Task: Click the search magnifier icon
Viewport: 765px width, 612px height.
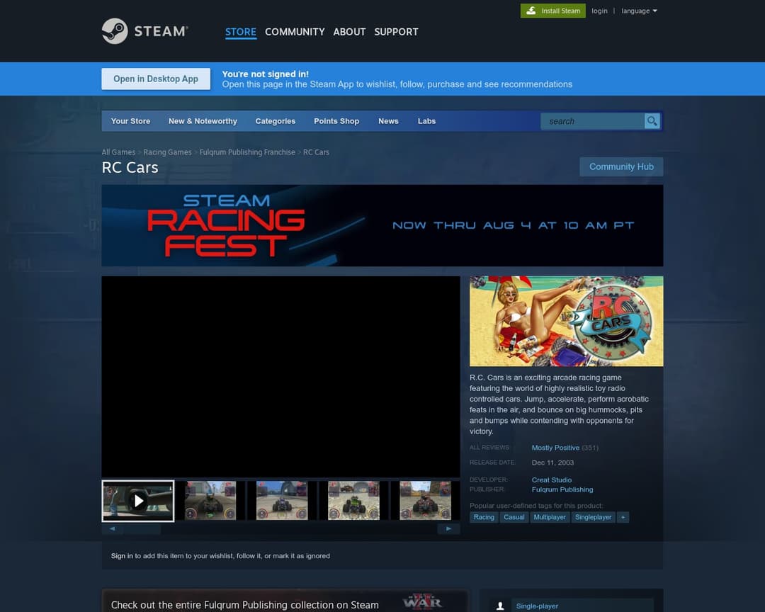Action: click(652, 121)
